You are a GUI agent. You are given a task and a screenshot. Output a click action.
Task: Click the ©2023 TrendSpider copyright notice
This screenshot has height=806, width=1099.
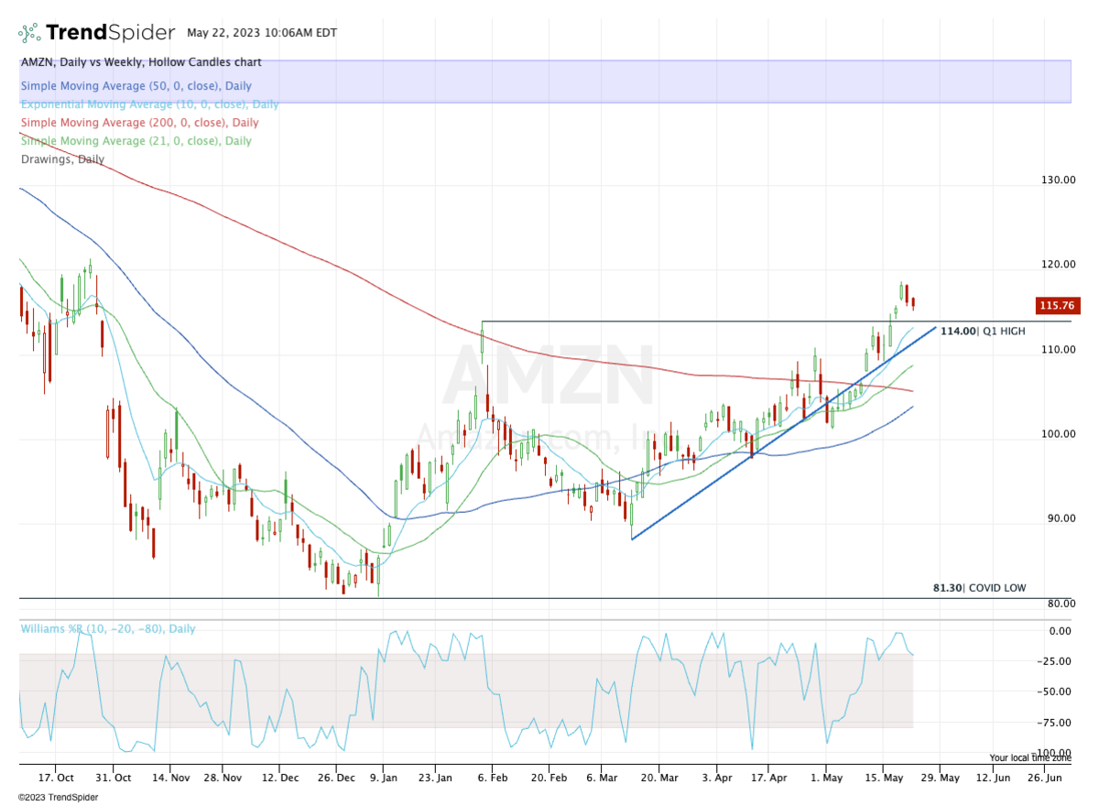(58, 796)
